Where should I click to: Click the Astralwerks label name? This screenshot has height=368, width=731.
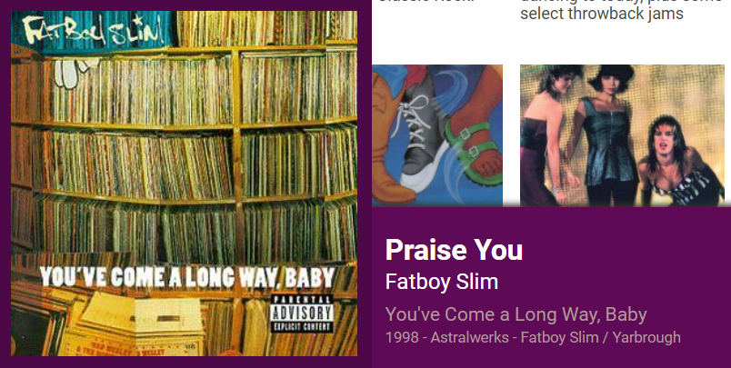coord(469,337)
